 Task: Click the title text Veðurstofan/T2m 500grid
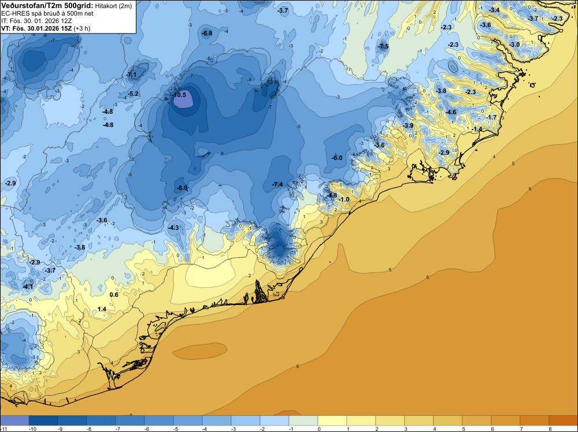[x=47, y=5]
